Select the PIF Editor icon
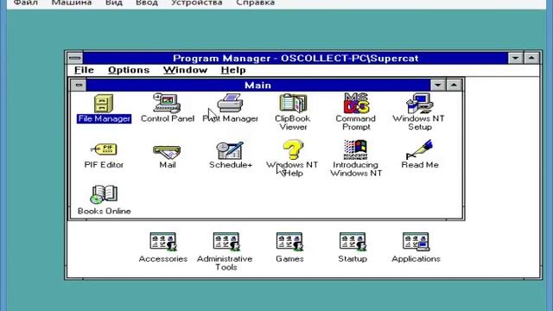Viewport: 553px width, 311px height. (x=104, y=149)
